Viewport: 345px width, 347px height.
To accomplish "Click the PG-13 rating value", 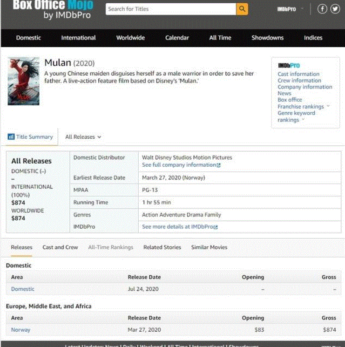I will click(150, 190).
